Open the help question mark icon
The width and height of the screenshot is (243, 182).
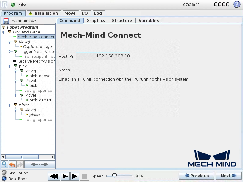(x=237, y=5)
